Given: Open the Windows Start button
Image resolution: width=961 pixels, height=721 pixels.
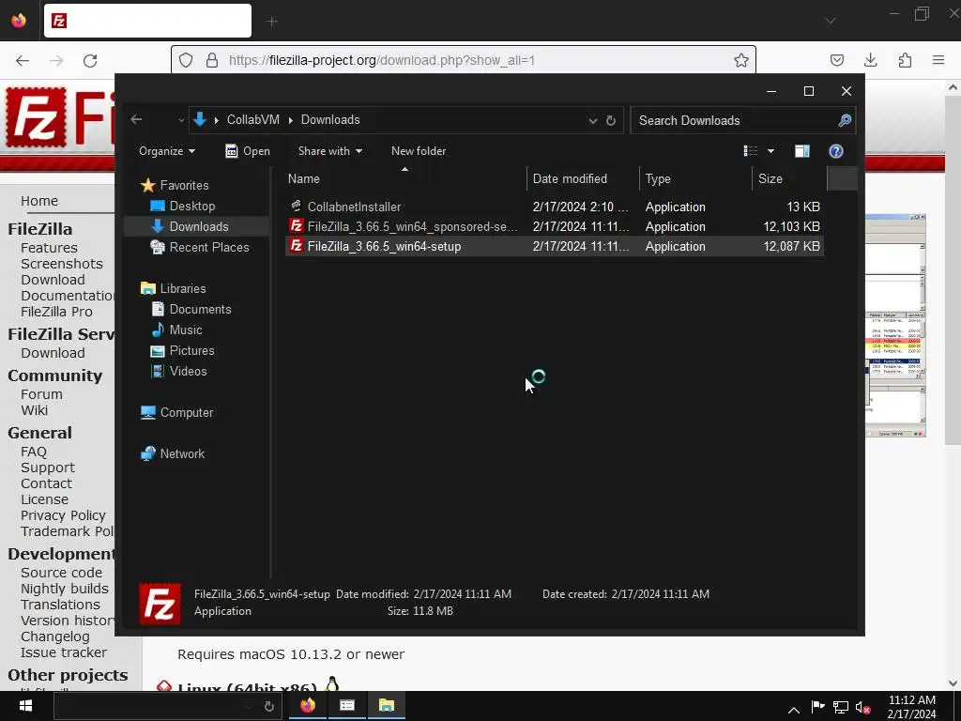Looking at the screenshot, I should pyautogui.click(x=25, y=706).
